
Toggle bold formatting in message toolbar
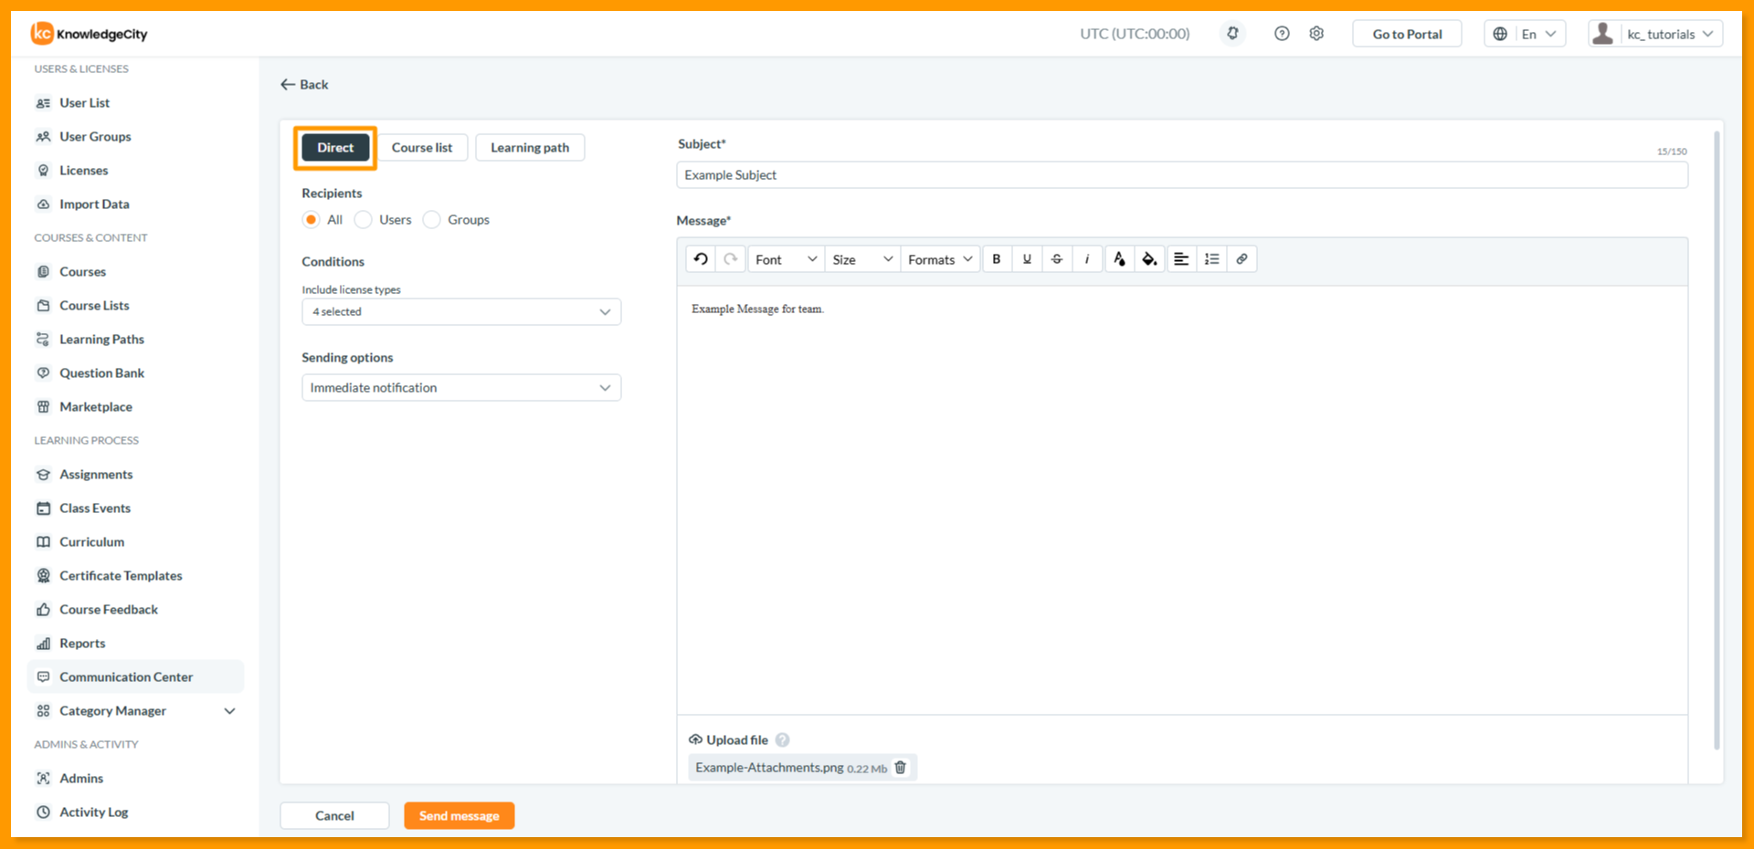(997, 259)
